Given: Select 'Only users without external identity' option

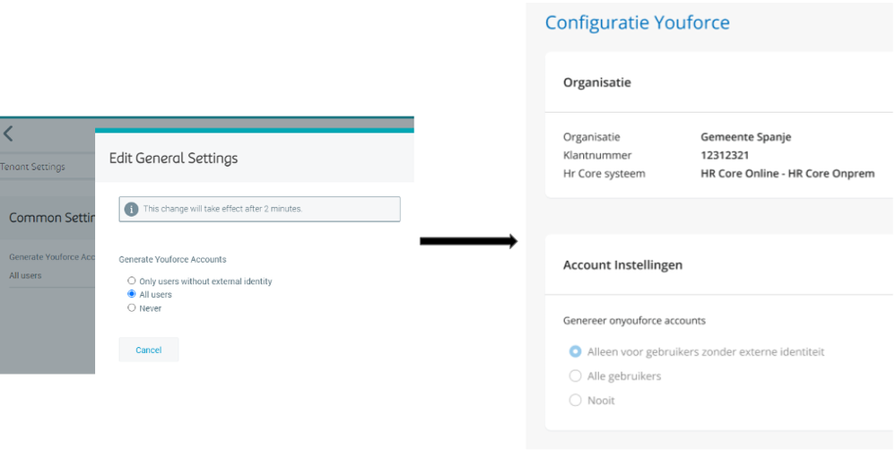Looking at the screenshot, I should coord(132,281).
